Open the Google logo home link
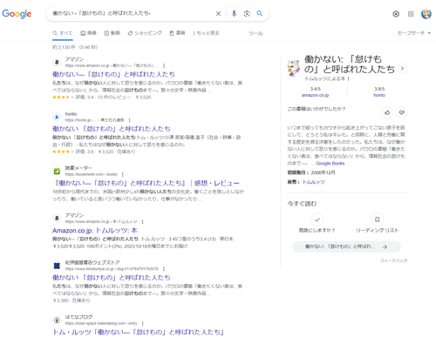 (17, 14)
